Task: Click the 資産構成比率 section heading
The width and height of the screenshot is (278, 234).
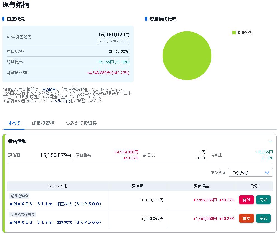Action: pos(163,19)
